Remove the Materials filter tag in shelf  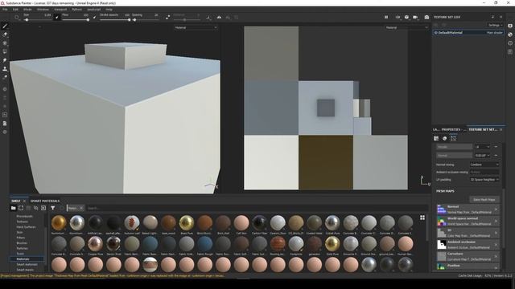click(81, 208)
